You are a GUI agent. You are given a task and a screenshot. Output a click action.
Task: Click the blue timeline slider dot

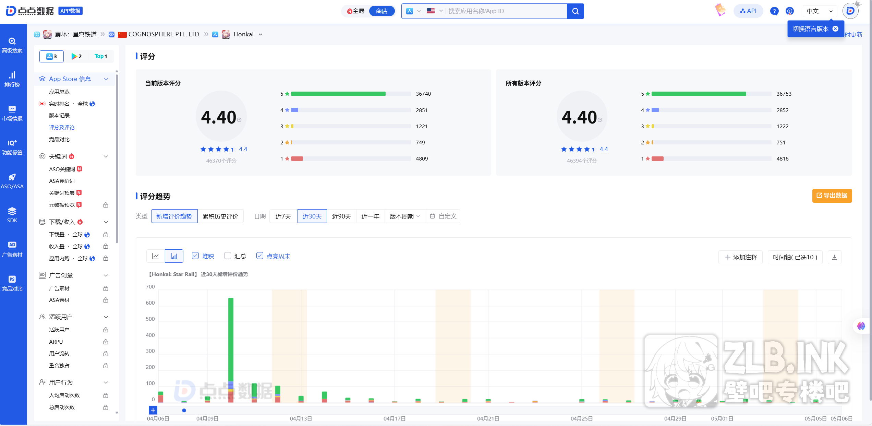pos(184,410)
